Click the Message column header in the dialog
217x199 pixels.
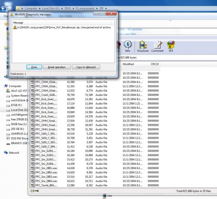coord(18,22)
